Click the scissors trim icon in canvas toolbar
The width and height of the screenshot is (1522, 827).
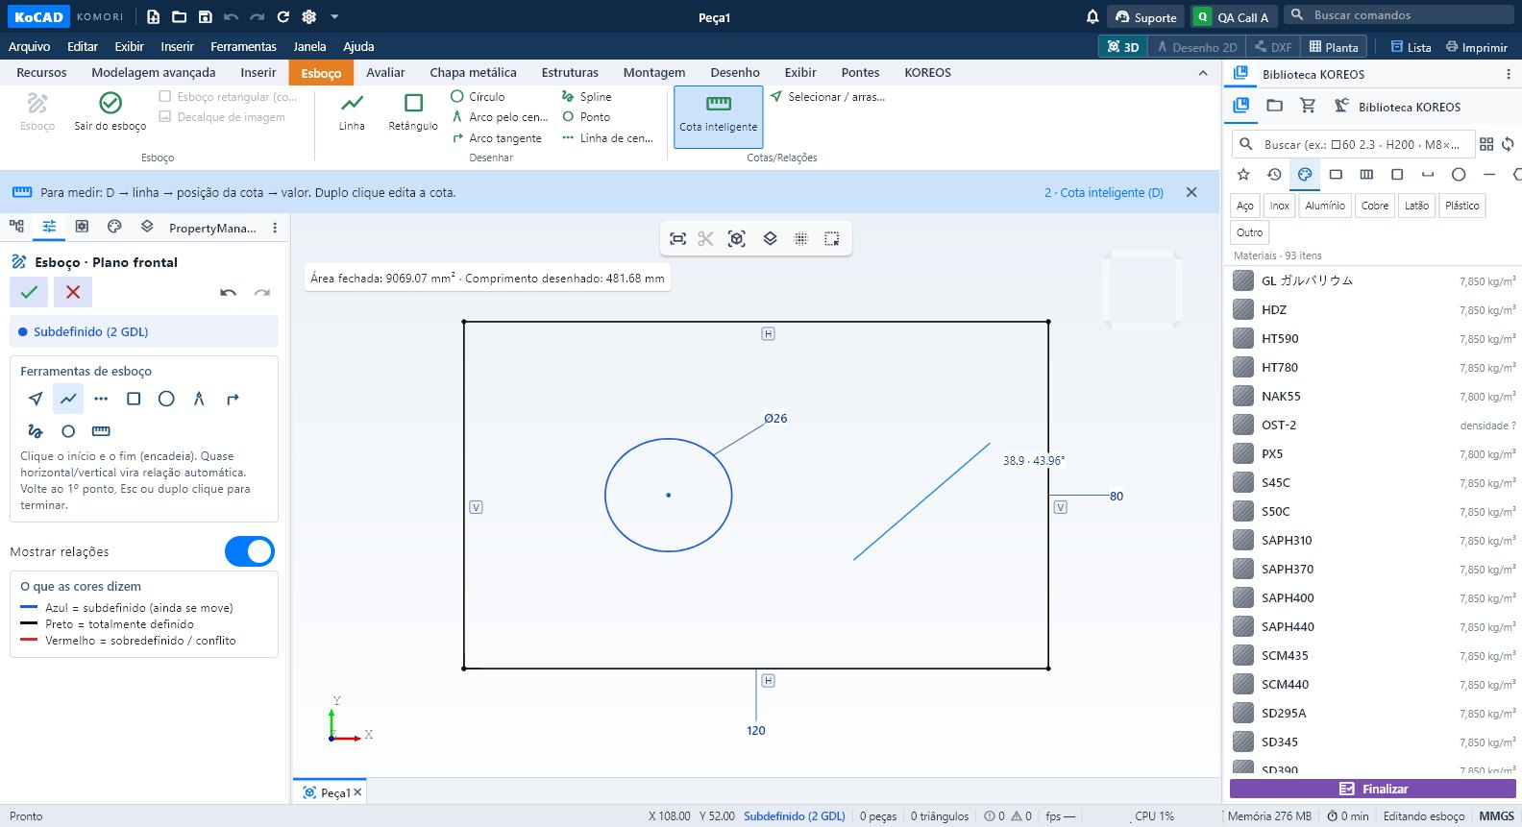tap(706, 239)
